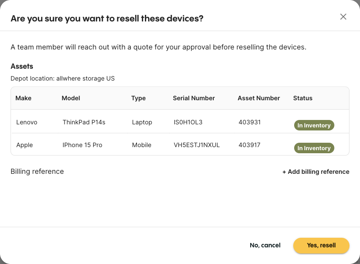Select the Model column header

point(71,98)
